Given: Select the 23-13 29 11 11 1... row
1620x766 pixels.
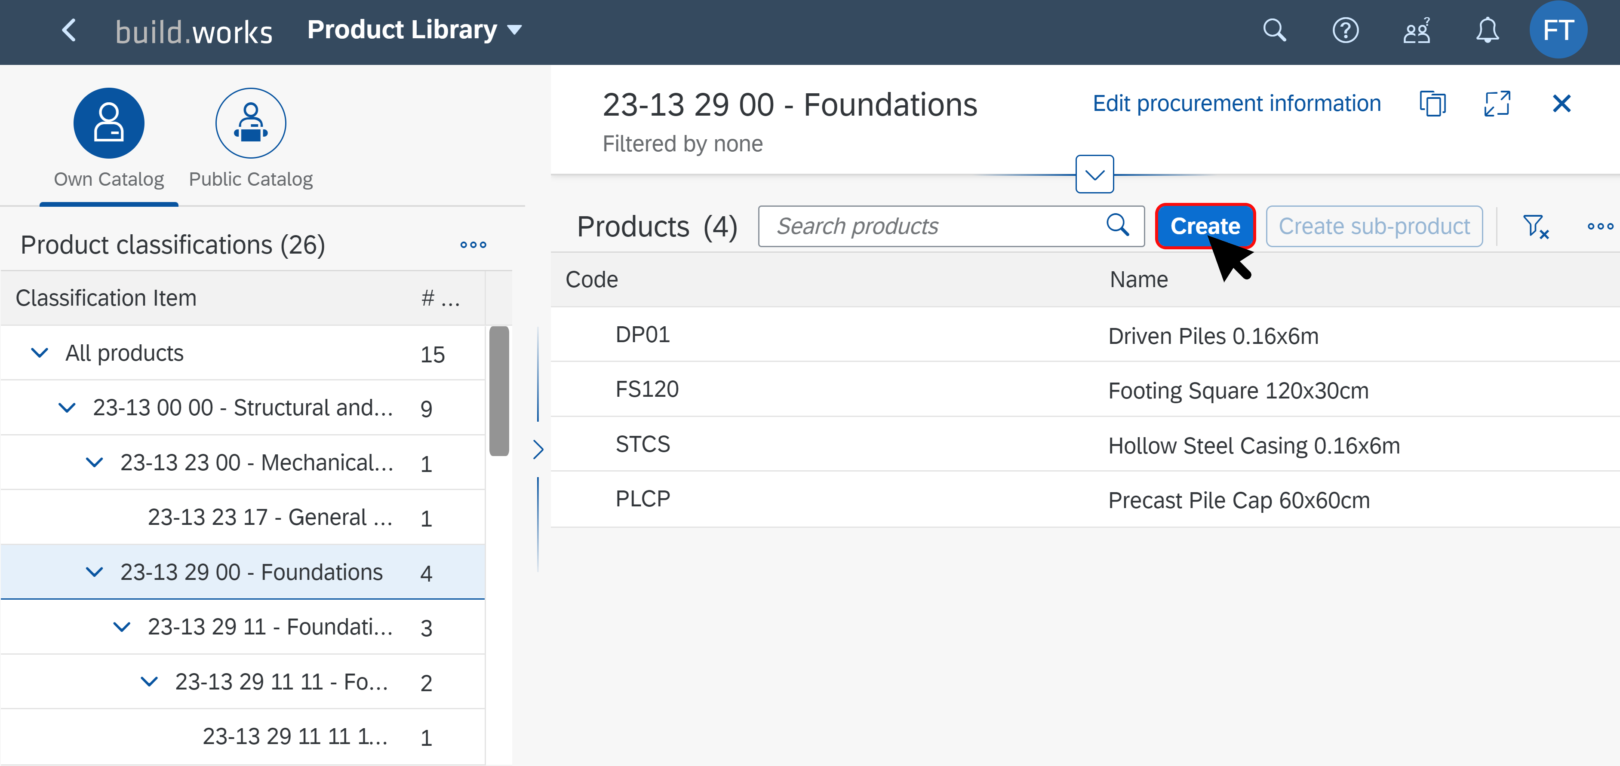Looking at the screenshot, I should pyautogui.click(x=243, y=736).
